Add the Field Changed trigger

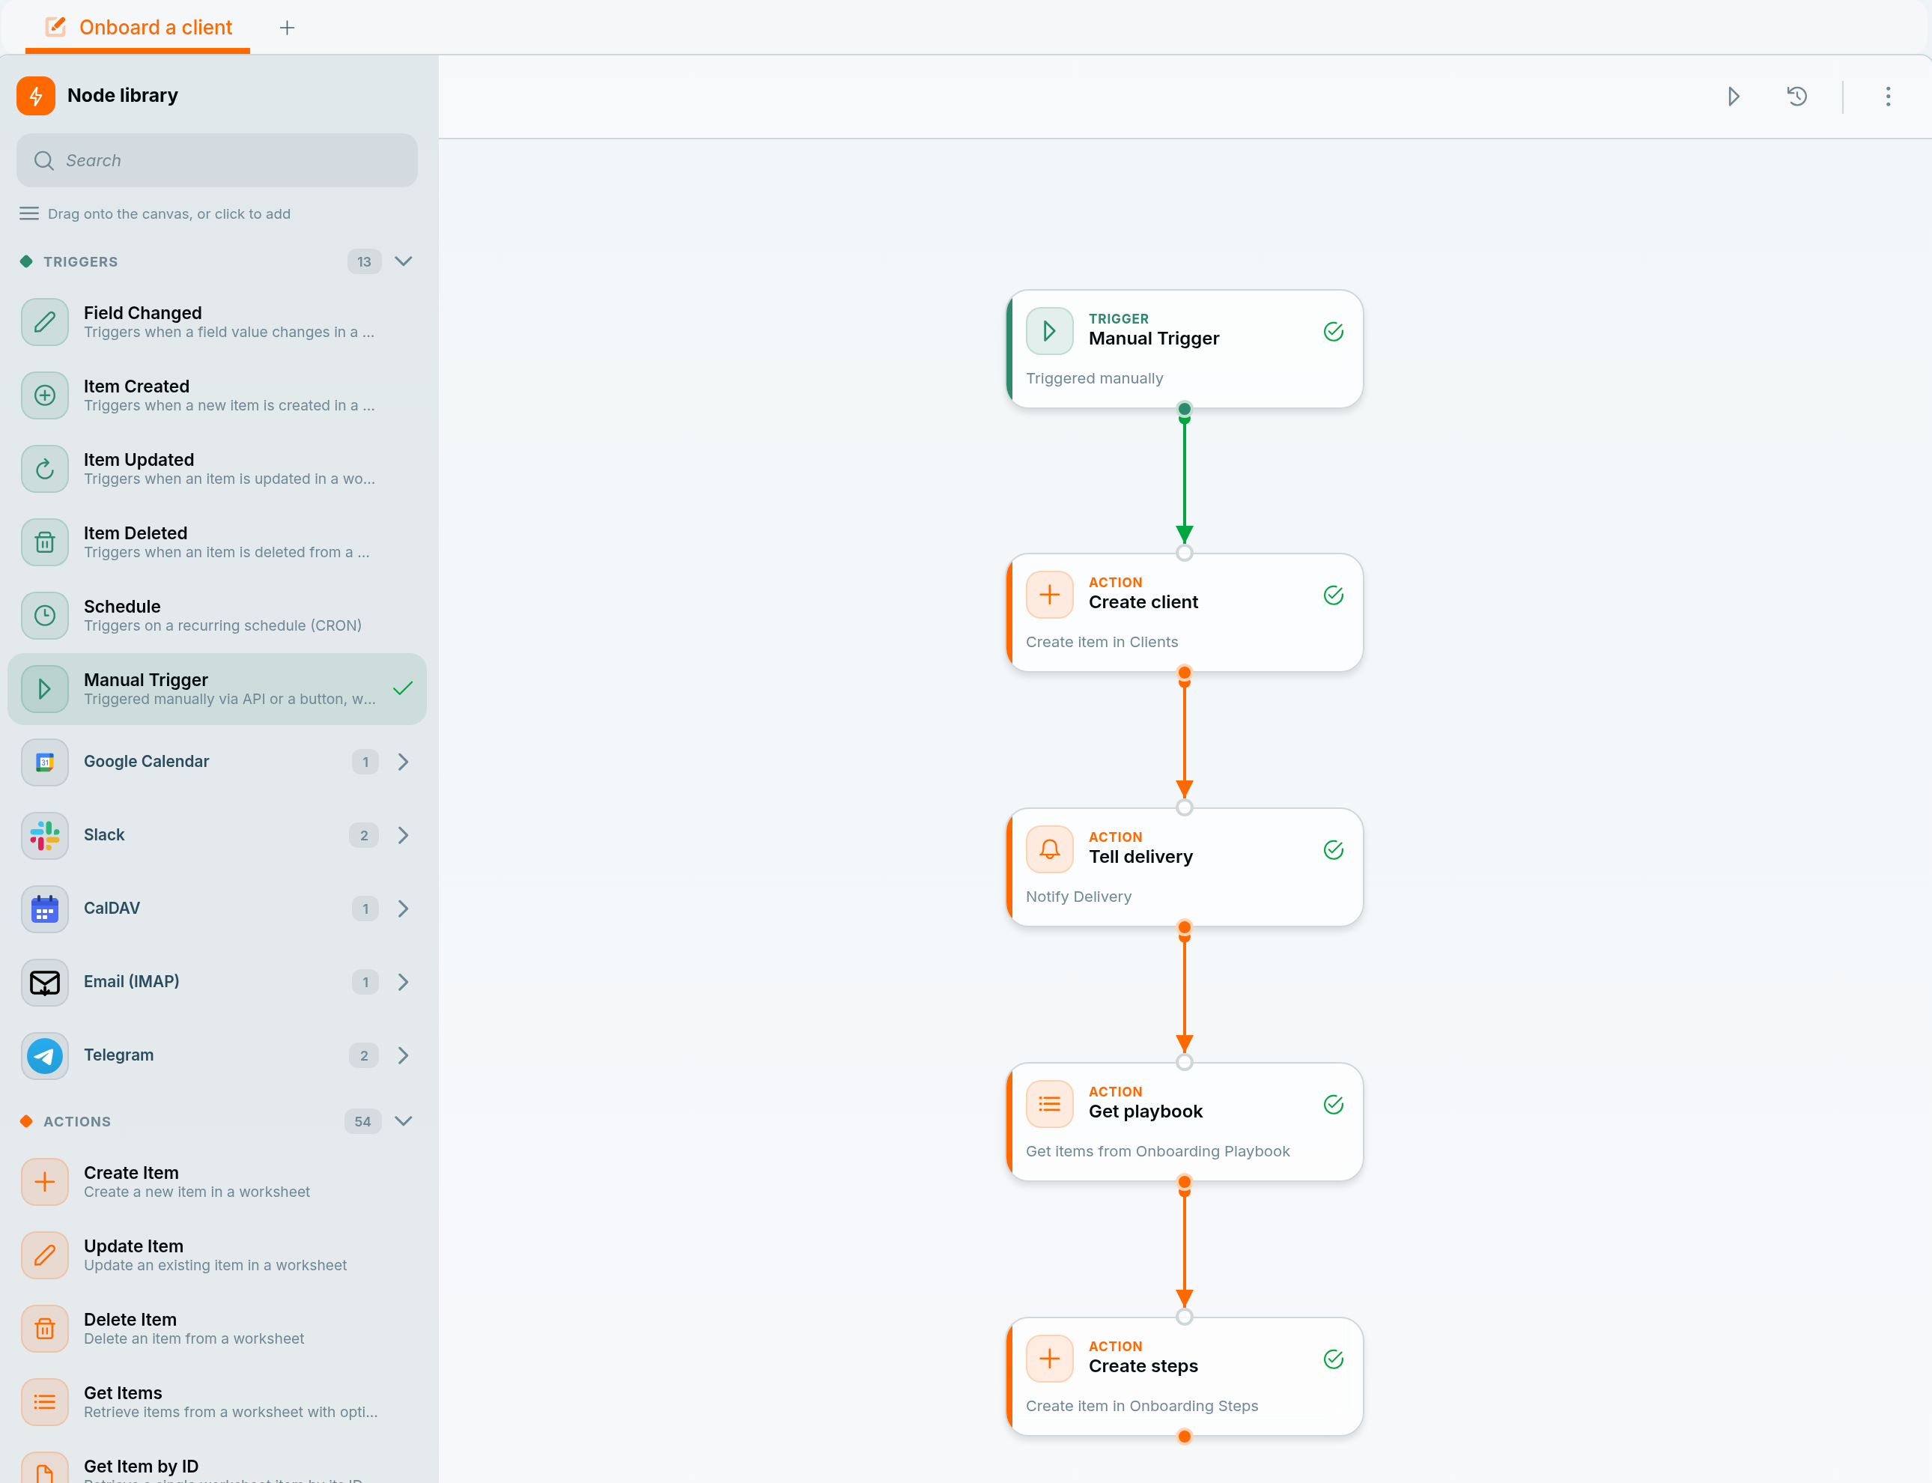pos(217,322)
